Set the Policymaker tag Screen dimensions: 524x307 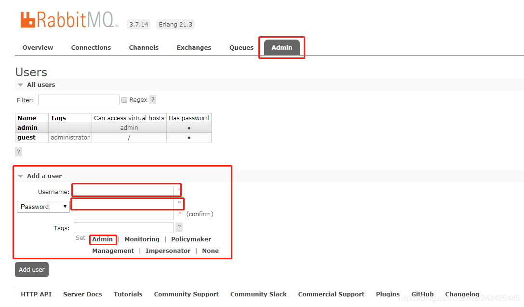pos(191,239)
